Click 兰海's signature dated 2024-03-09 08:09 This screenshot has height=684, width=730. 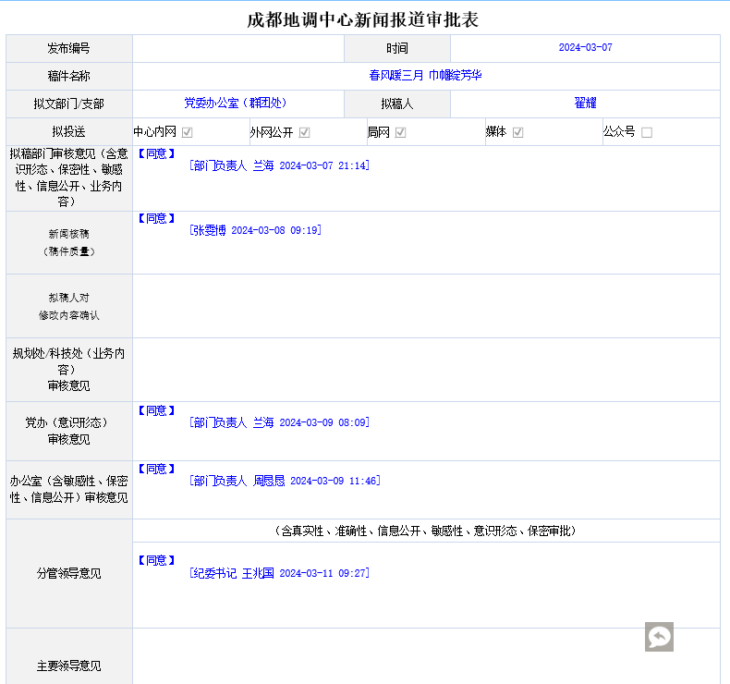pyautogui.click(x=279, y=422)
